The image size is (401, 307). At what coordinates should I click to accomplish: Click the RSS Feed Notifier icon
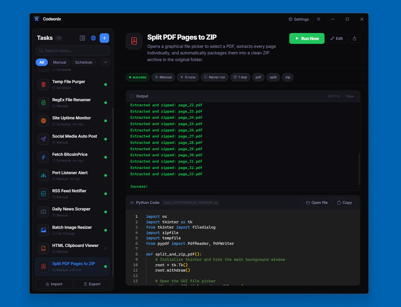(x=43, y=194)
